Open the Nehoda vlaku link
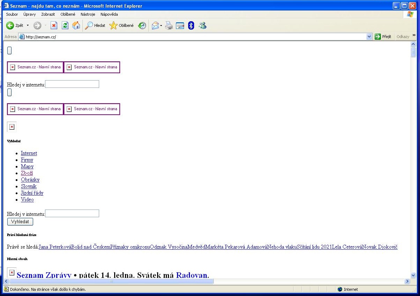 point(282,247)
